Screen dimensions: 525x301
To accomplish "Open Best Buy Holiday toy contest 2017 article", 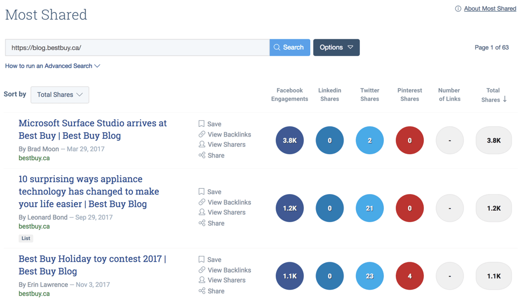I will pyautogui.click(x=92, y=265).
